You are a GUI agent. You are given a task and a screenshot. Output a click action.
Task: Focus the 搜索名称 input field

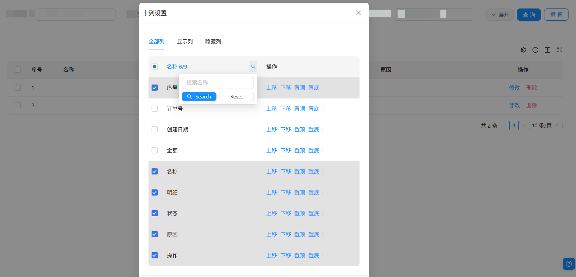218,83
